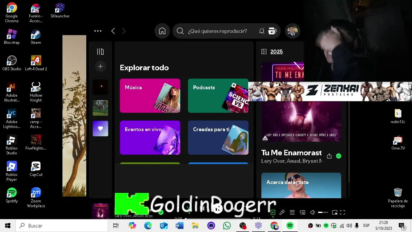
Task: Open Windows Security tray icon
Action: point(334,226)
